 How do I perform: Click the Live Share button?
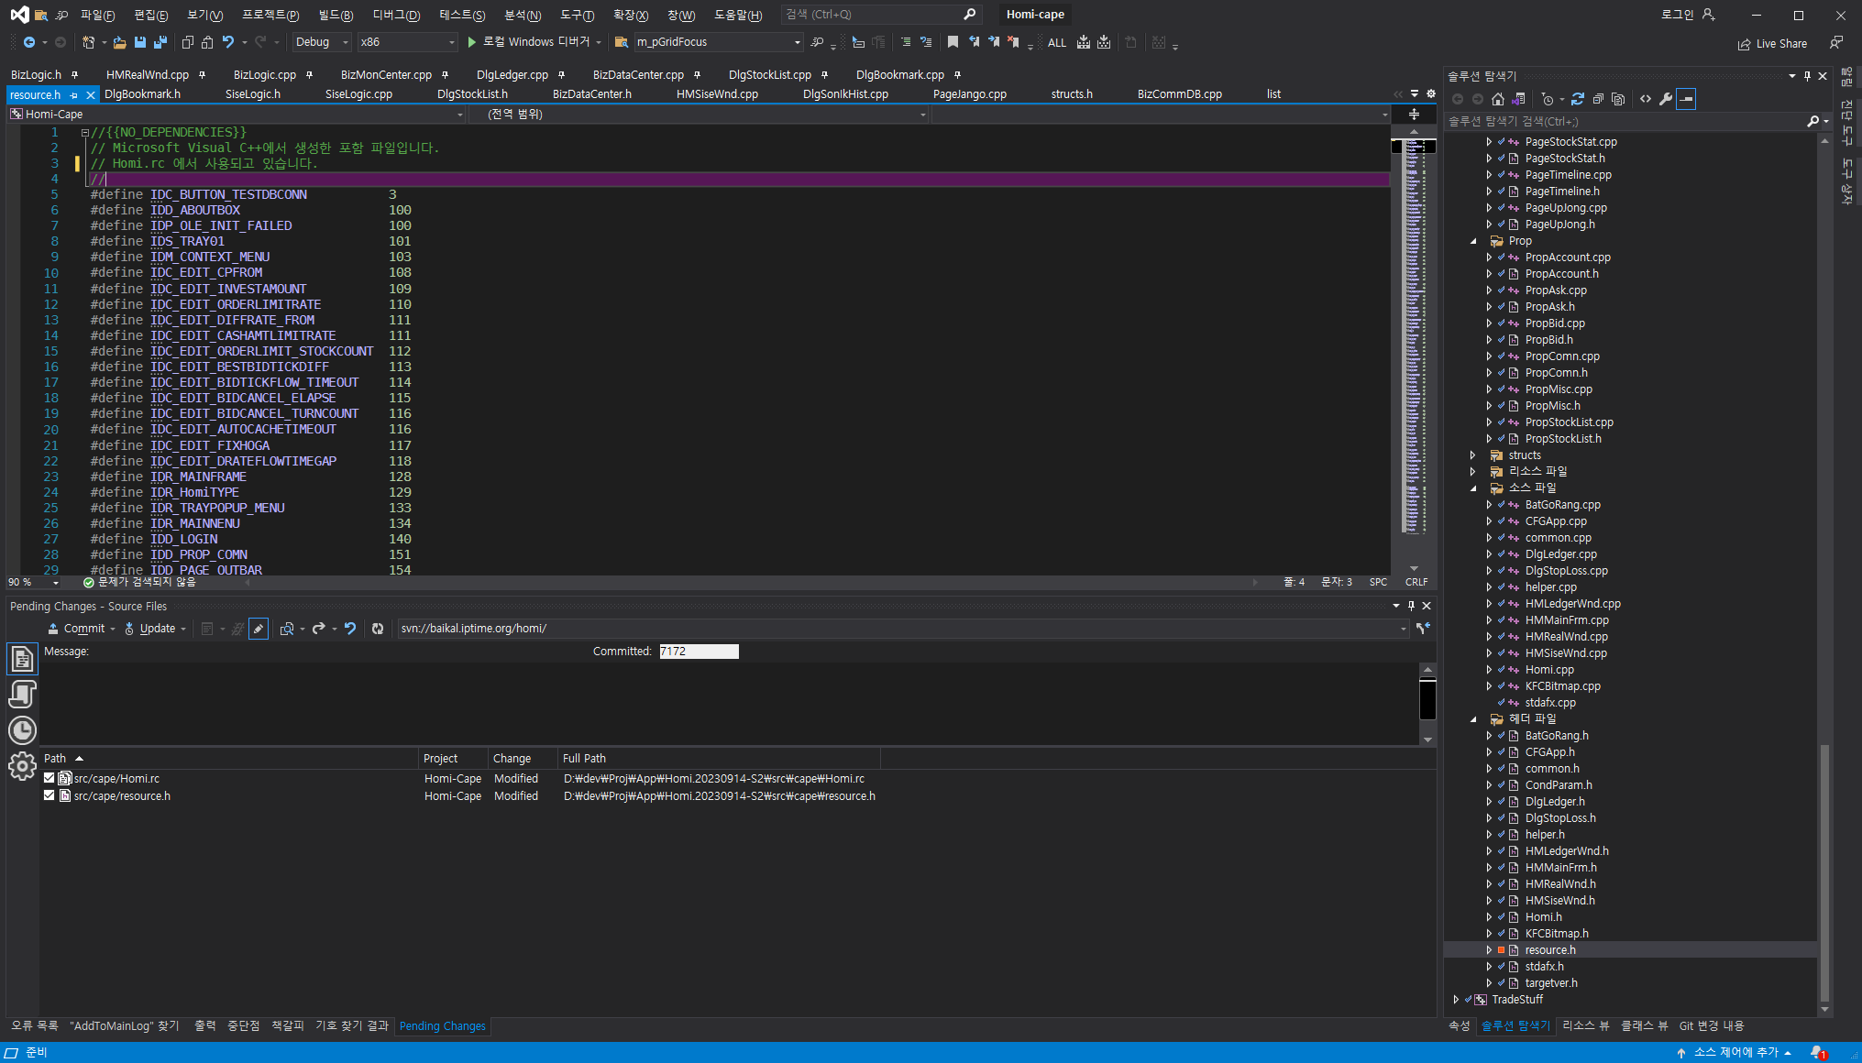[x=1772, y=43]
